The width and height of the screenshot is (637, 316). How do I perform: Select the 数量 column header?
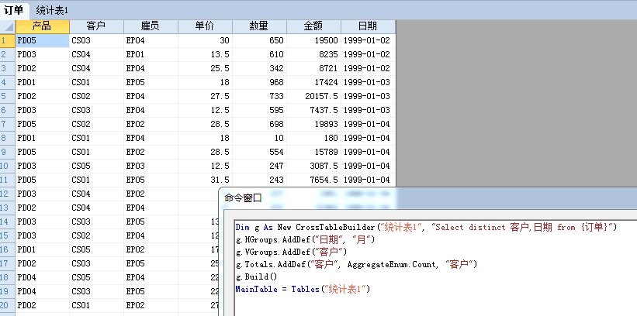pos(259,27)
